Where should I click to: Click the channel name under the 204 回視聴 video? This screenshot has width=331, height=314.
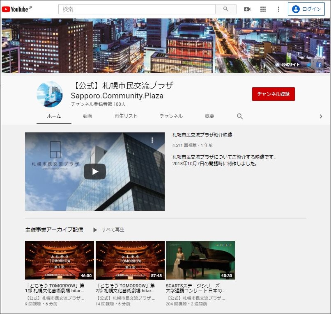(195, 298)
